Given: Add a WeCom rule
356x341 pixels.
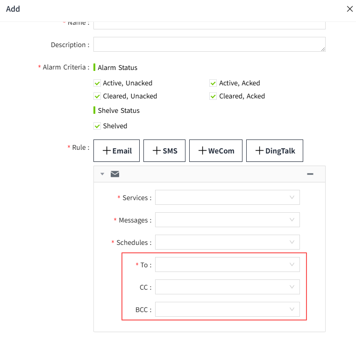Looking at the screenshot, I should click(216, 151).
